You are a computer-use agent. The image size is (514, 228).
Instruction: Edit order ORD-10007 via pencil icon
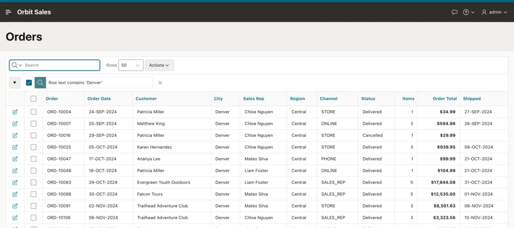[x=15, y=124]
